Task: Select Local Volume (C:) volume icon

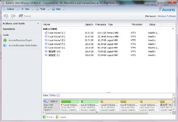Action: [46, 33]
